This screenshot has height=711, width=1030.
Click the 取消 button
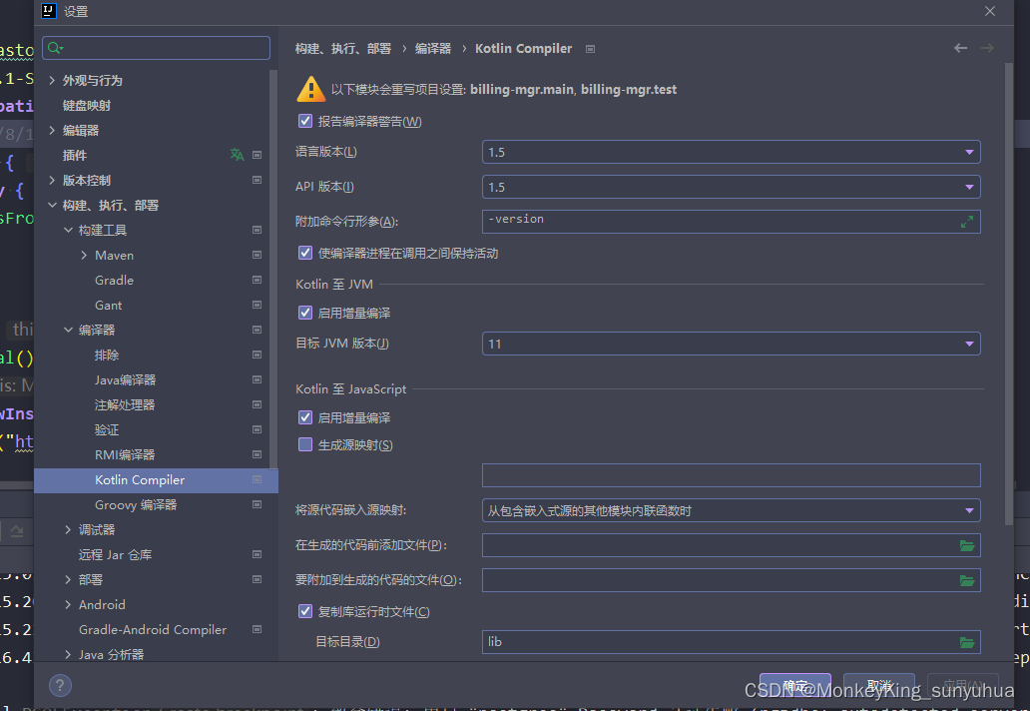coord(879,686)
